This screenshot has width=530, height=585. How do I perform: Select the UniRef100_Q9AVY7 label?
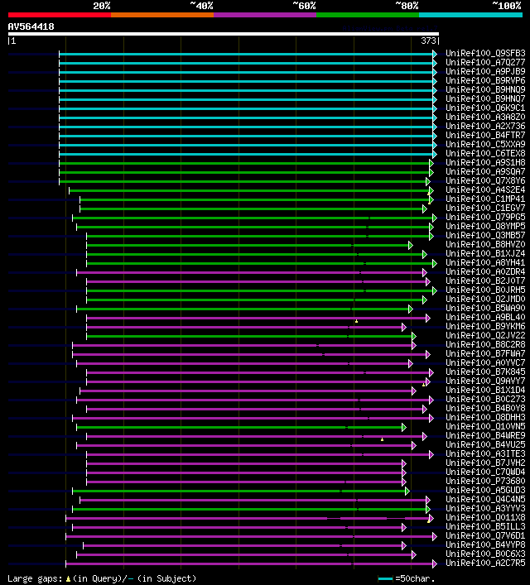click(485, 381)
